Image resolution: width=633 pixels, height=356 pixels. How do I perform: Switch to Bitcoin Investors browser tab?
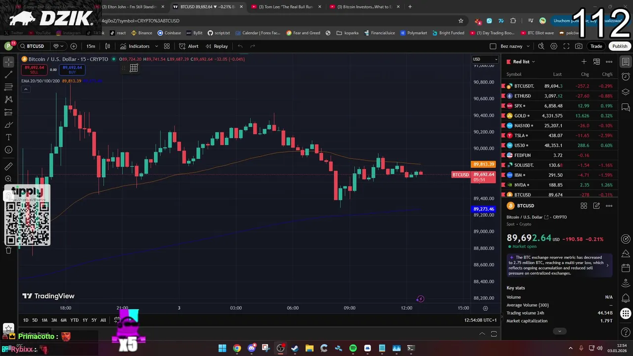pos(364,7)
